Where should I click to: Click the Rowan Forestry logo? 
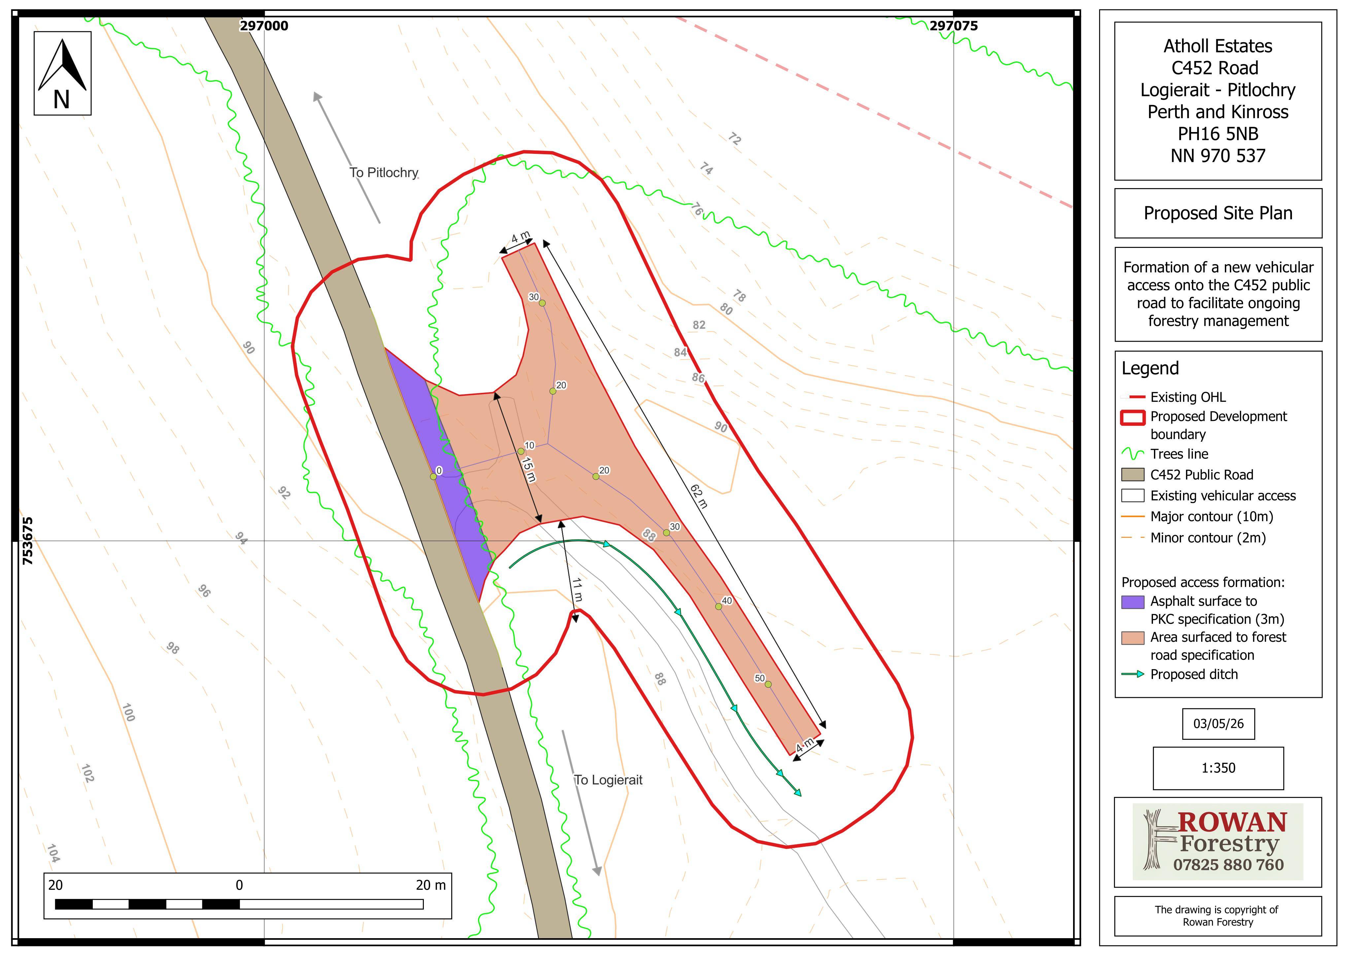click(1218, 842)
